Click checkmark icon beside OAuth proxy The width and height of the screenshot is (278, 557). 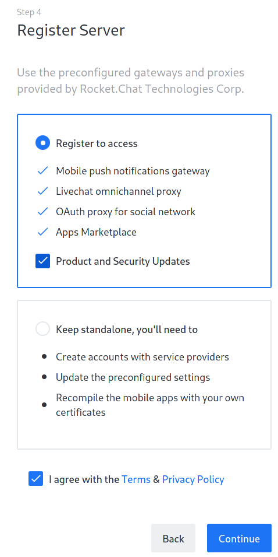click(42, 212)
